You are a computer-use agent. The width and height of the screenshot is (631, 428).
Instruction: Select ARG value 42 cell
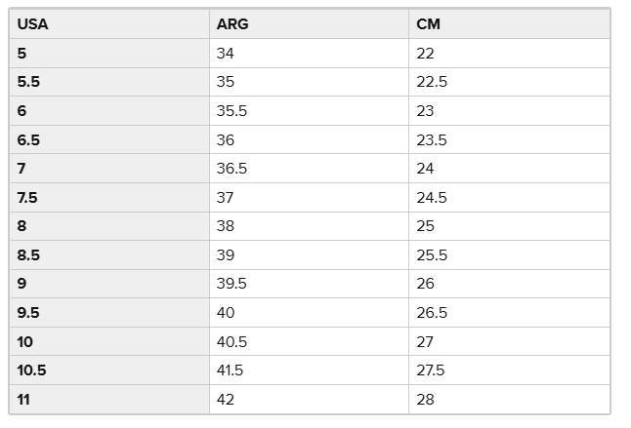click(226, 399)
